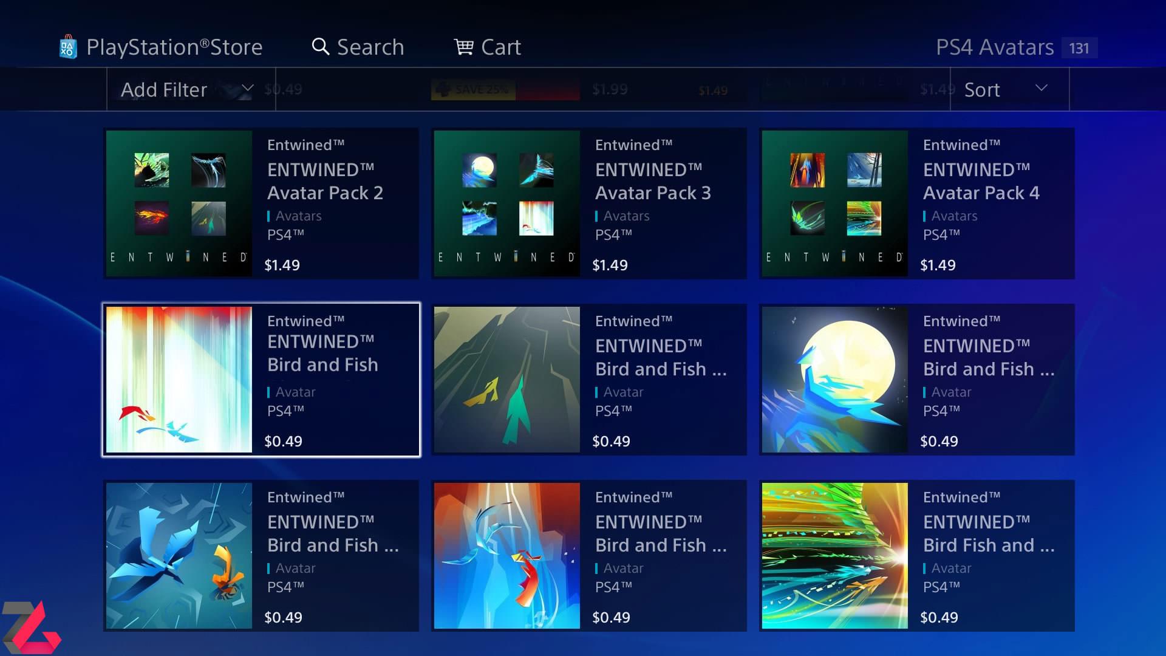Viewport: 1166px width, 656px height.
Task: Click the $1.49 price of Avatar Pack 3
Action: point(610,265)
